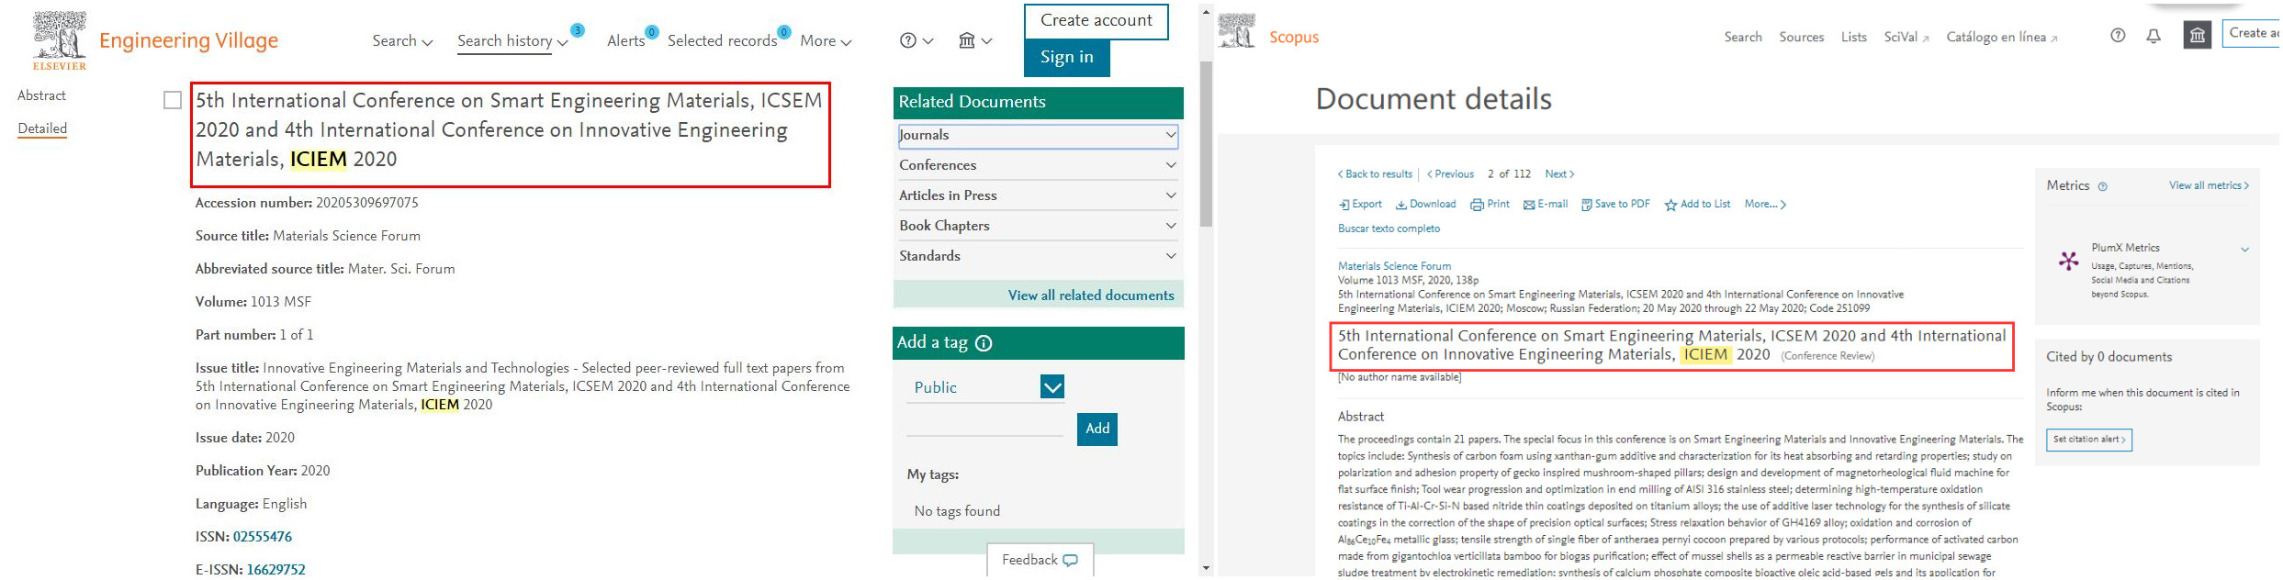Screen dimensions: 2283x580
Task: Click the Scopus institution building icon
Action: tap(2198, 36)
